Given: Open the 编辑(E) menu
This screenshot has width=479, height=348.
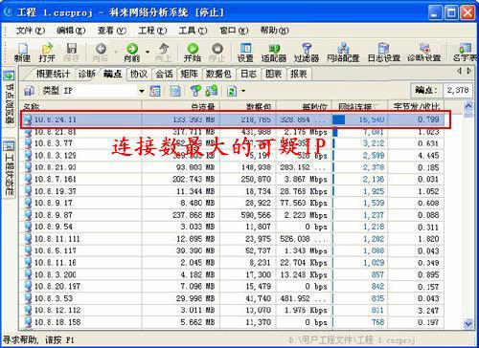Looking at the screenshot, I should (x=71, y=31).
